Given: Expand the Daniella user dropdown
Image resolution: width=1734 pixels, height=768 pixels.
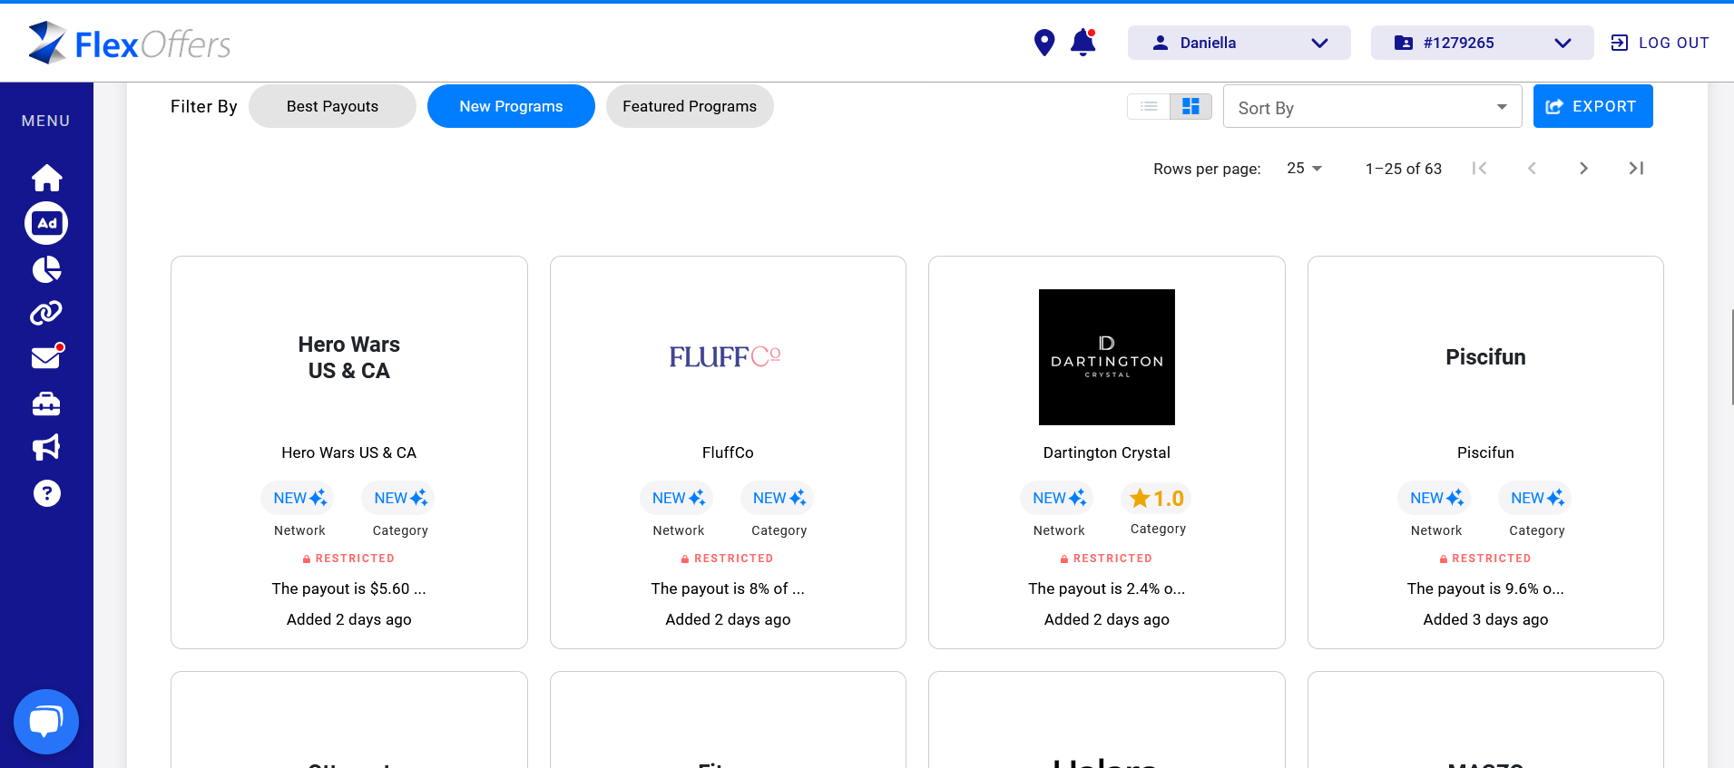Looking at the screenshot, I should pos(1239,43).
